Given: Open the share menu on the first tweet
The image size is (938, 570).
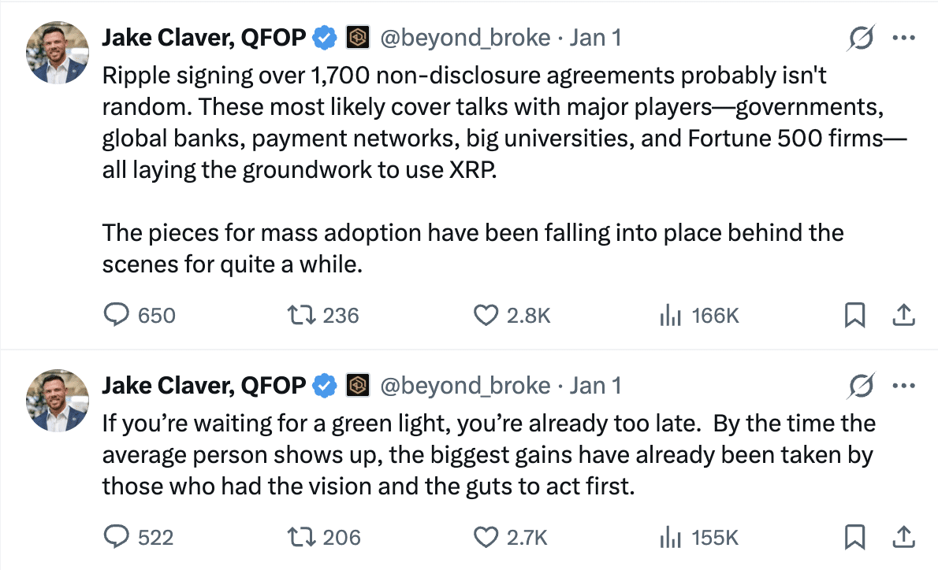Looking at the screenshot, I should [903, 315].
